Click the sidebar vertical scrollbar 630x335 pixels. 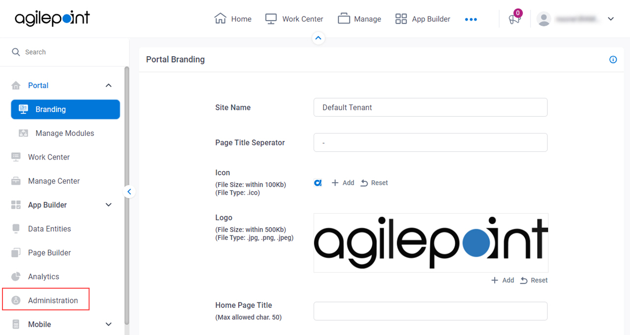point(126,195)
